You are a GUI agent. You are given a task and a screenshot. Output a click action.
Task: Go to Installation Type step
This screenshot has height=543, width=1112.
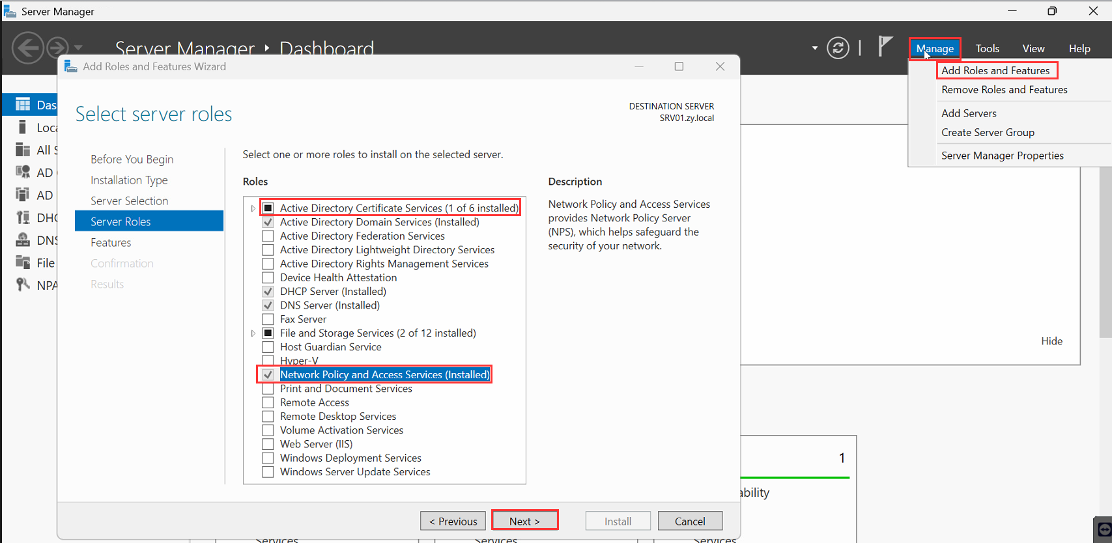pos(129,180)
